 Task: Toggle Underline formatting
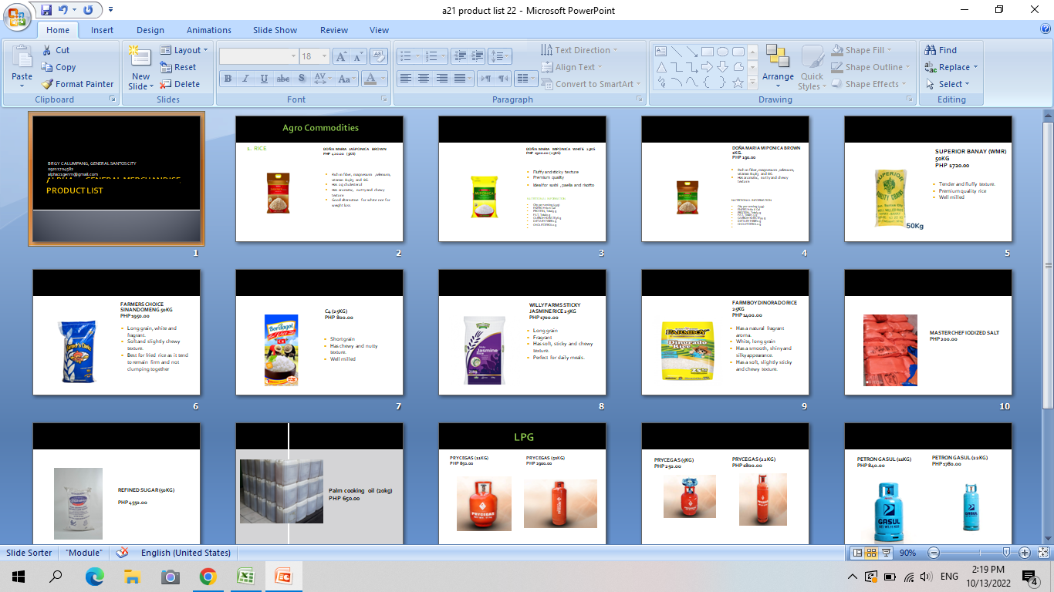[x=265, y=79]
